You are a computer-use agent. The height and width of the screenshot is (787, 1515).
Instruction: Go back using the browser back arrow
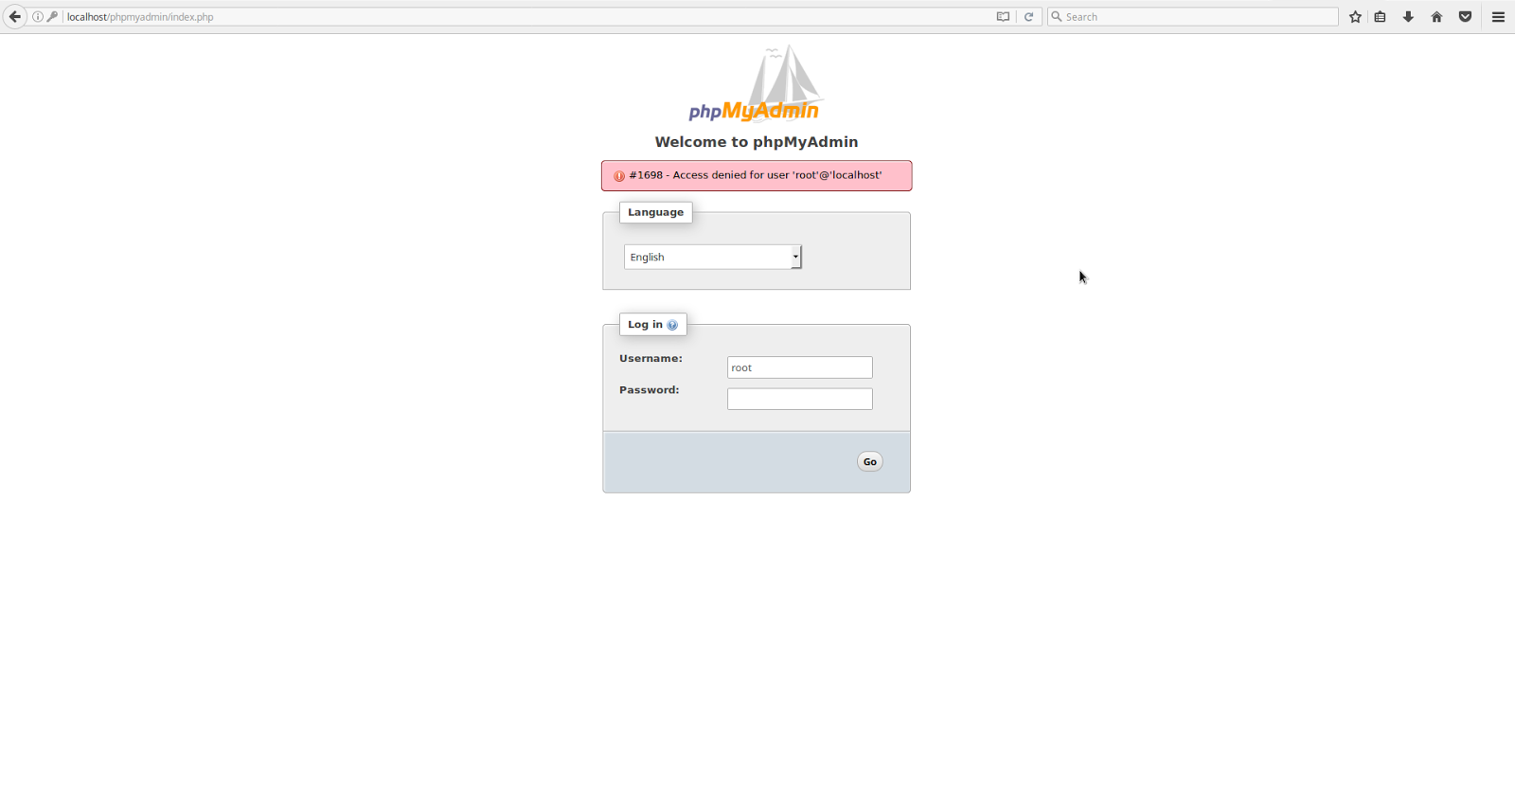[x=15, y=17]
